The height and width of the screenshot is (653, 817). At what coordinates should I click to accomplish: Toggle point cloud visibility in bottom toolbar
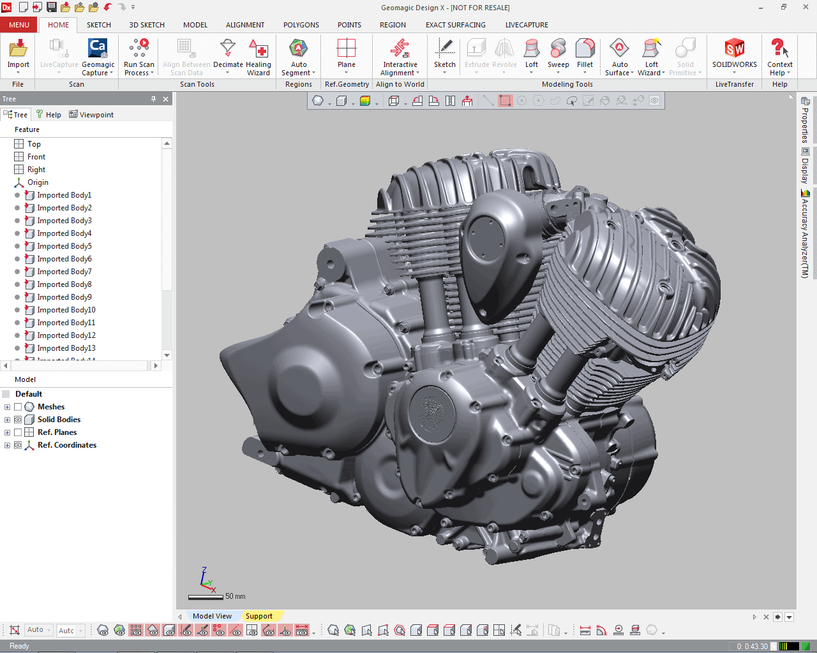tap(136, 631)
